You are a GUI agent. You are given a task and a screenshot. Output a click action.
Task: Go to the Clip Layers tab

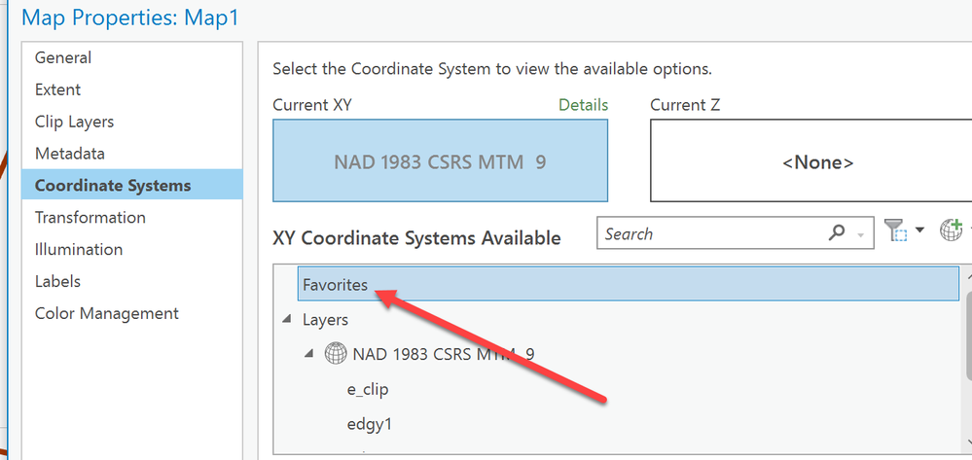coord(74,122)
